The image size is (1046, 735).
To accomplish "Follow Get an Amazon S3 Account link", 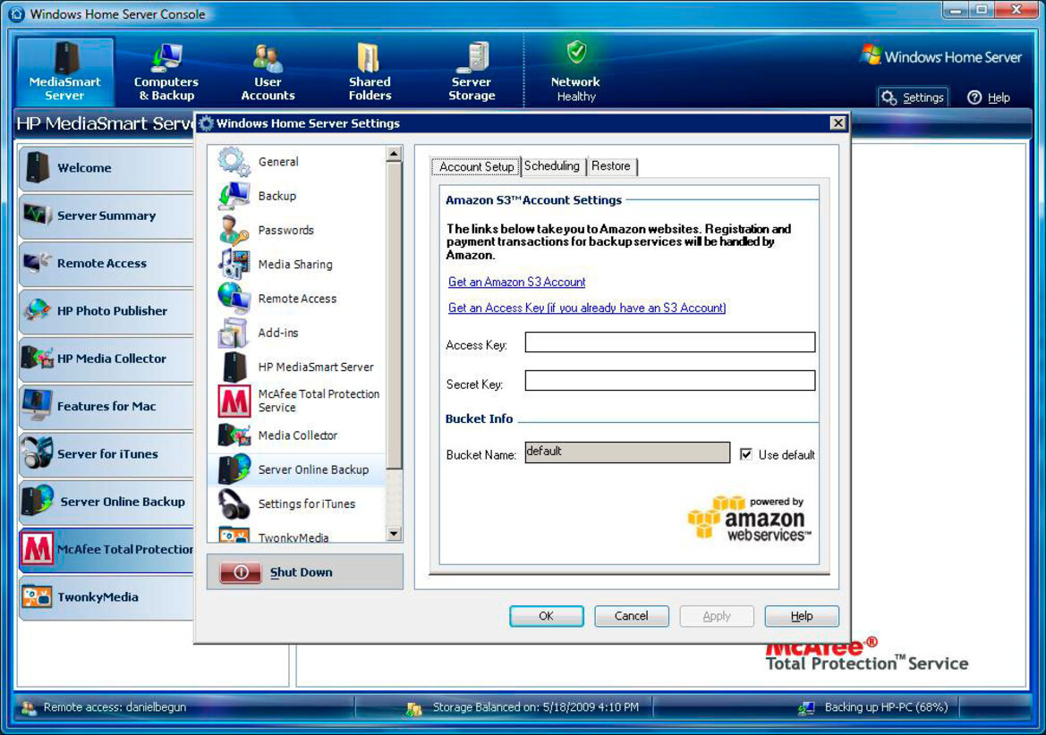I will (517, 282).
